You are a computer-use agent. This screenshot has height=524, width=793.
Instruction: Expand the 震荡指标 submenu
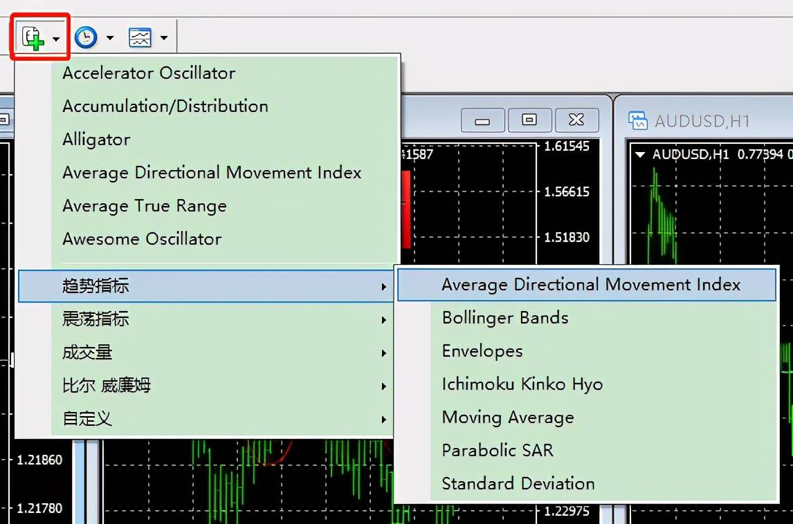pyautogui.click(x=95, y=319)
